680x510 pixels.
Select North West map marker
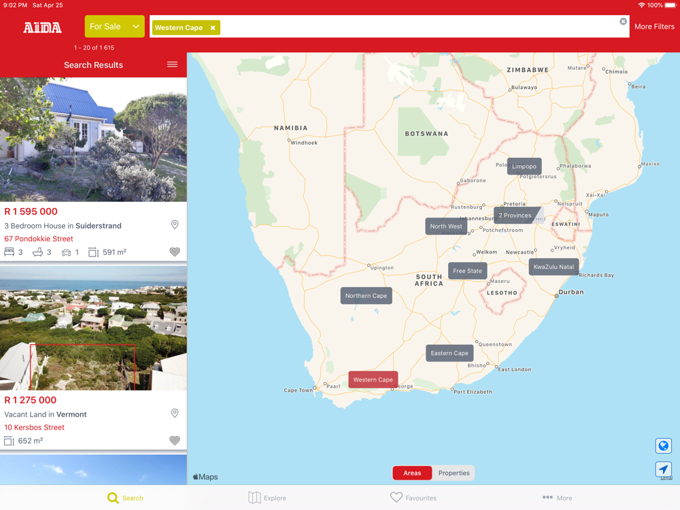point(446,226)
